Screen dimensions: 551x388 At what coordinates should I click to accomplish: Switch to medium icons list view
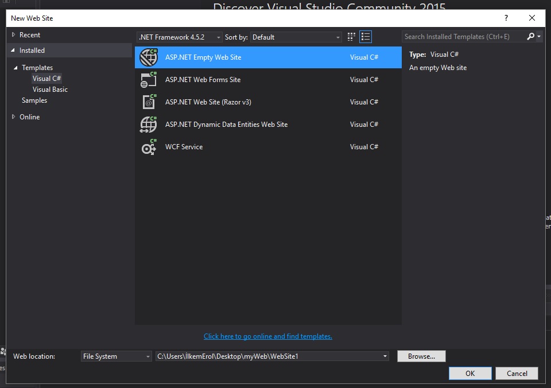click(366, 37)
